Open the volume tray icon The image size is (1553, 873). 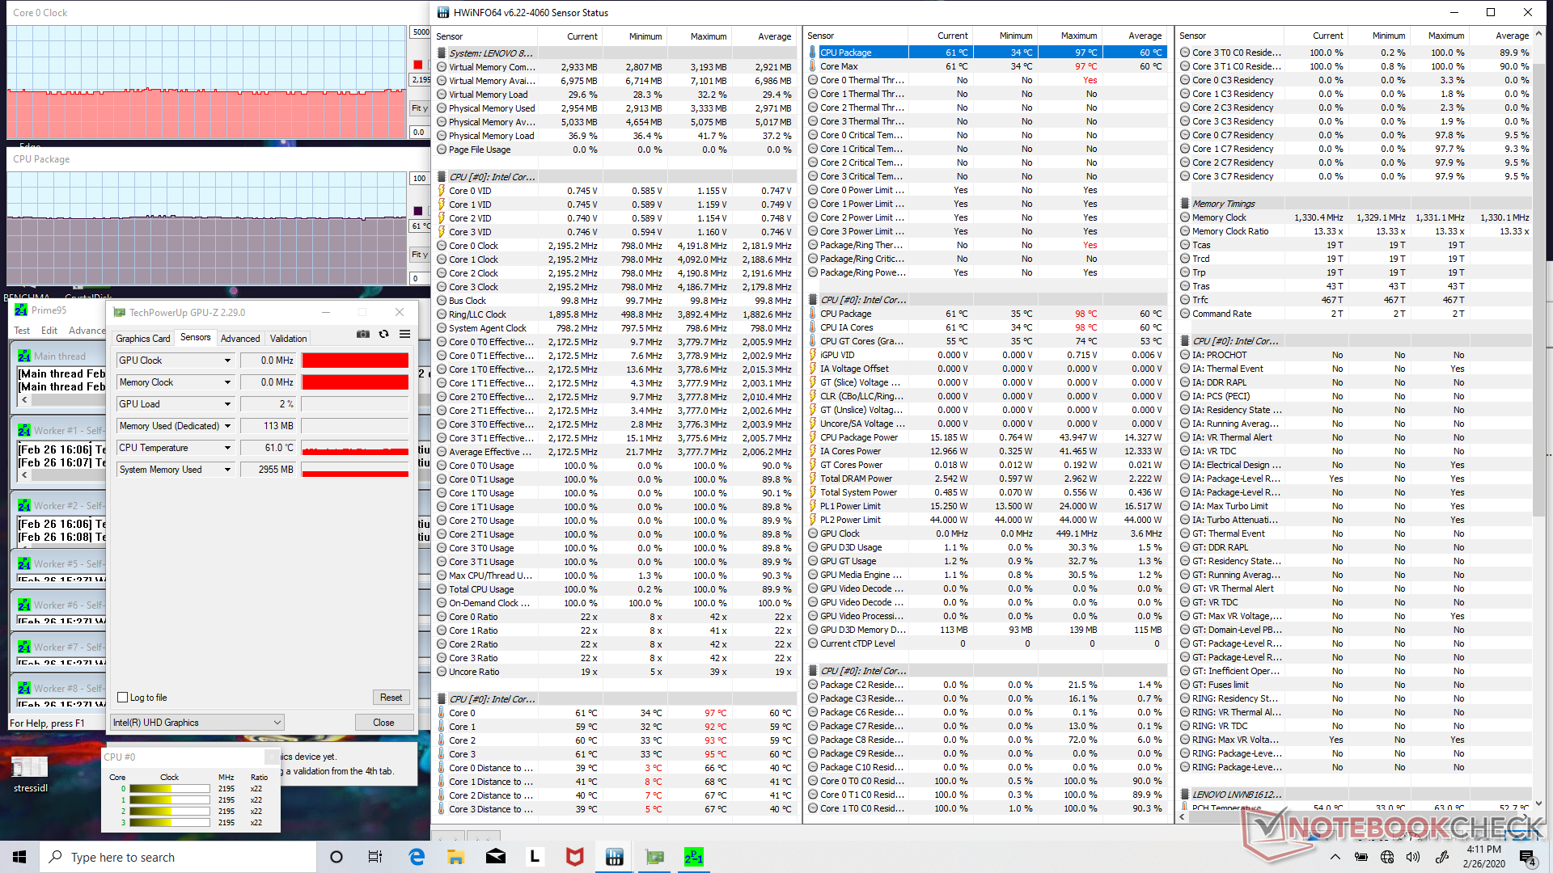coord(1413,857)
